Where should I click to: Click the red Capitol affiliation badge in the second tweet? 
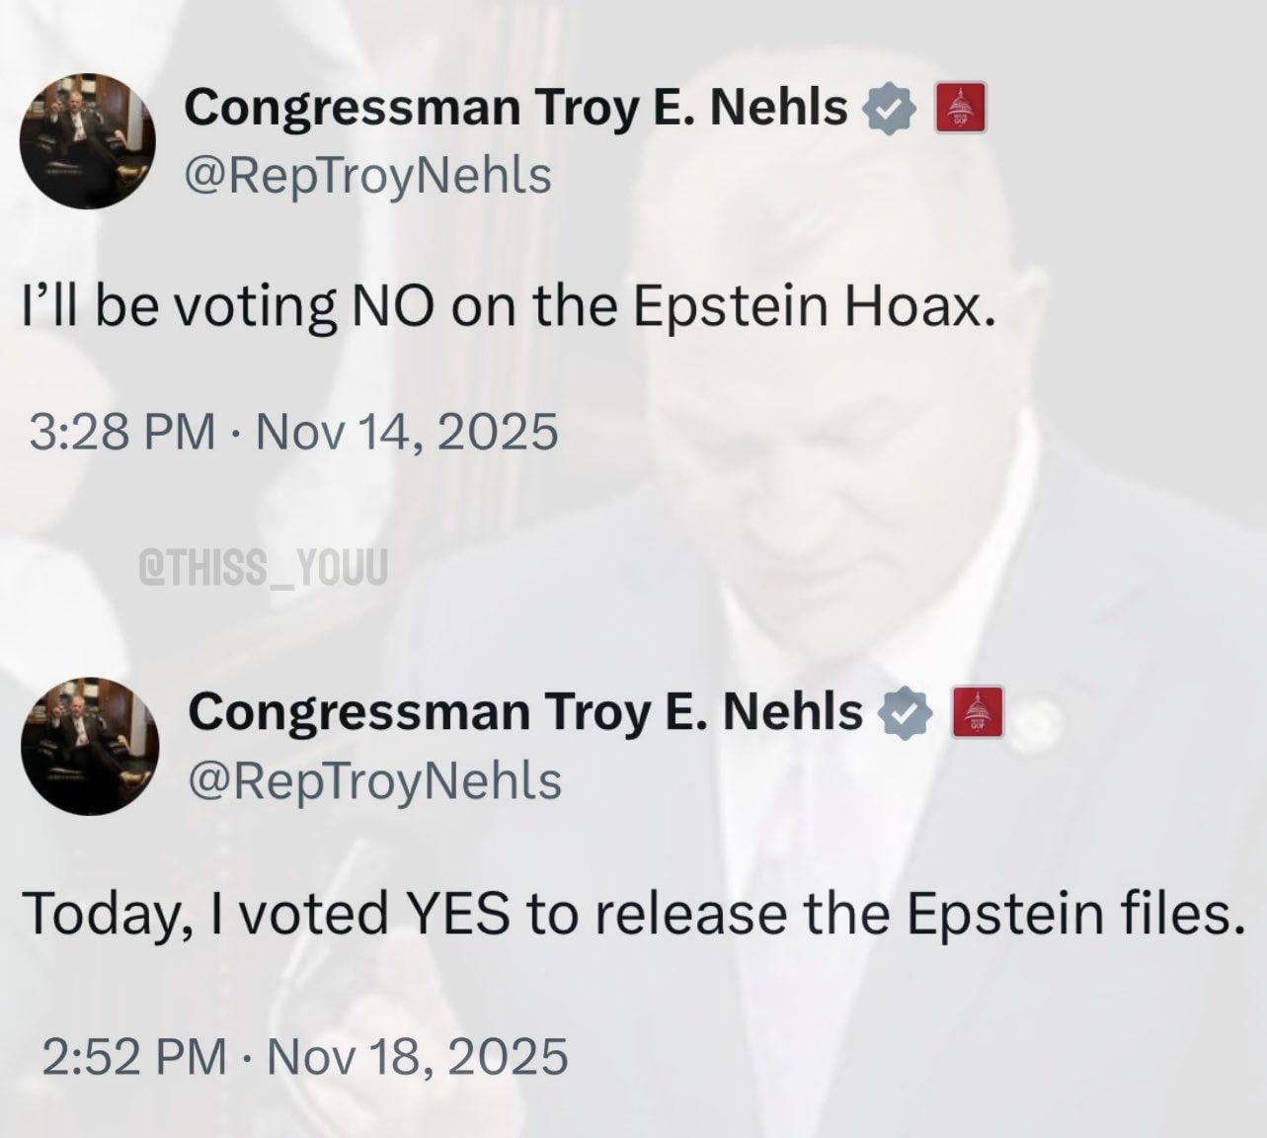click(x=977, y=712)
